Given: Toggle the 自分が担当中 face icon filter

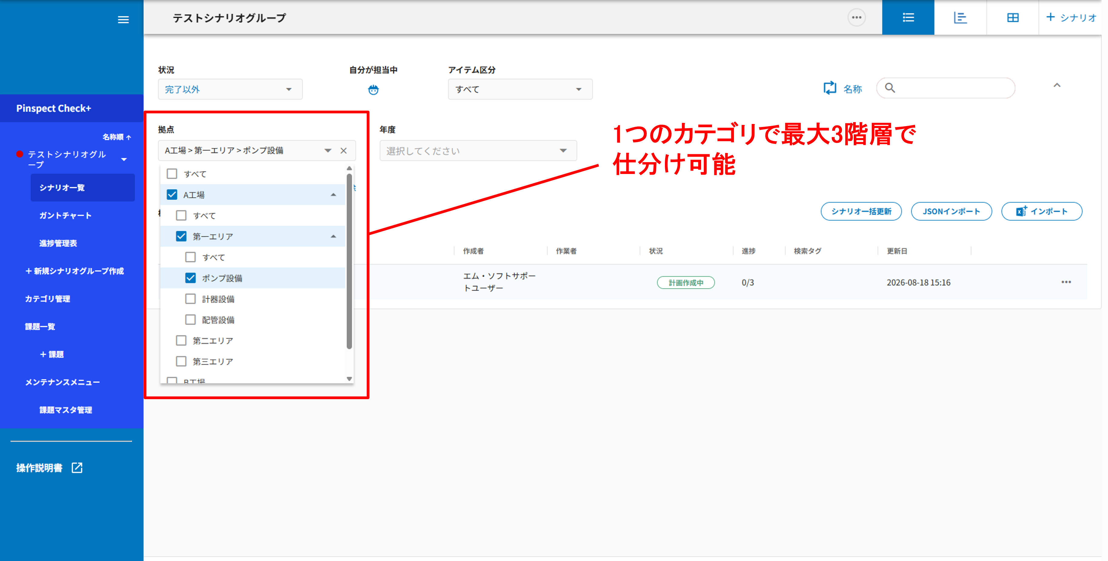Looking at the screenshot, I should [373, 89].
